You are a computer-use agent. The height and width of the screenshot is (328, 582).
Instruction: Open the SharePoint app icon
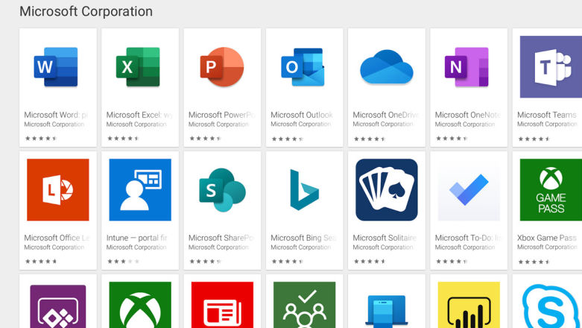tap(222, 190)
